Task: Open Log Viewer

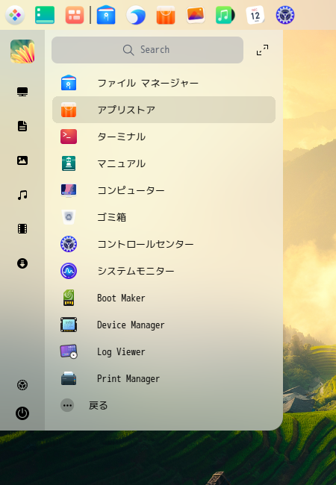Action: click(164, 351)
